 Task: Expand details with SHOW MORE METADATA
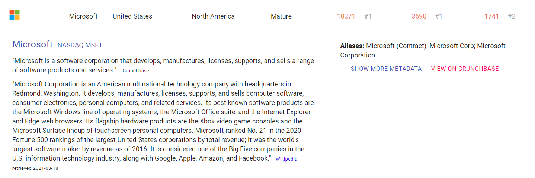tap(386, 69)
